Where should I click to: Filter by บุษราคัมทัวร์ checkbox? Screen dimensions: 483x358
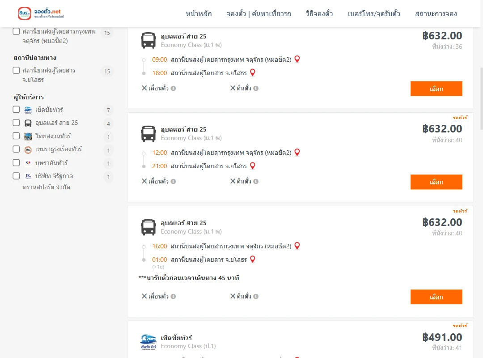[x=17, y=162]
